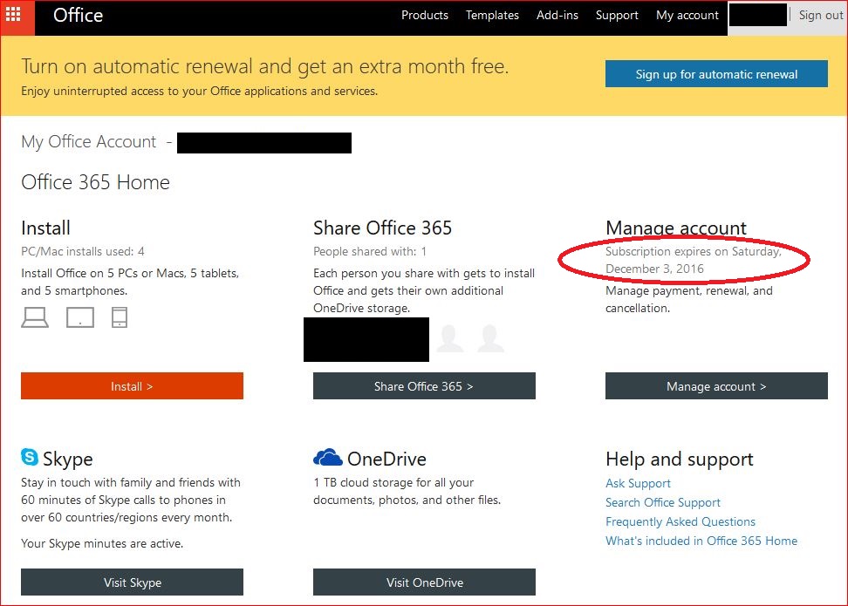Click the 'PC/Mac installs used: 4' text
The width and height of the screenshot is (848, 606).
click(x=83, y=251)
